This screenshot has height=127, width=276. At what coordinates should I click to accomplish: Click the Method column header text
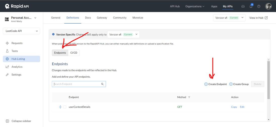click(x=182, y=97)
